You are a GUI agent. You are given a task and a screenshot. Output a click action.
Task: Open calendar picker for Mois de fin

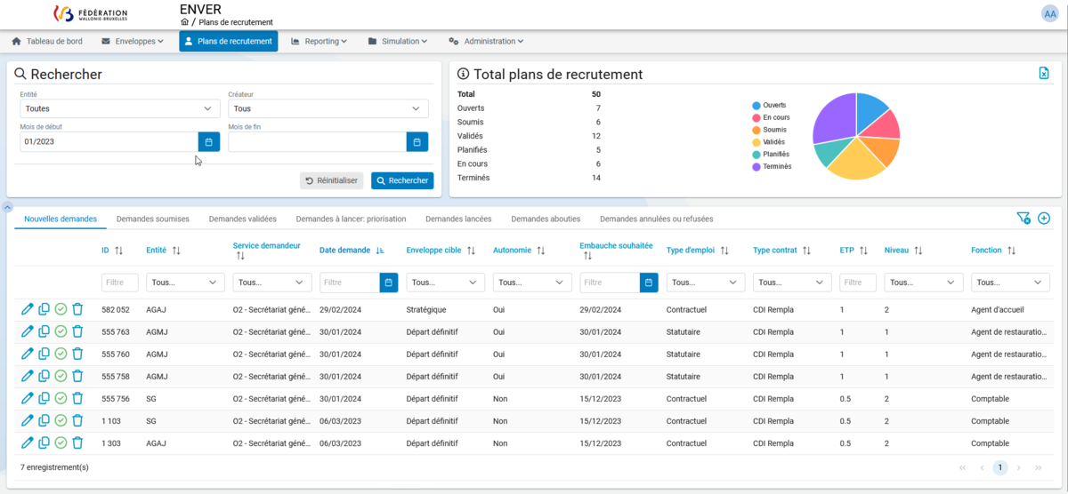[x=417, y=141]
